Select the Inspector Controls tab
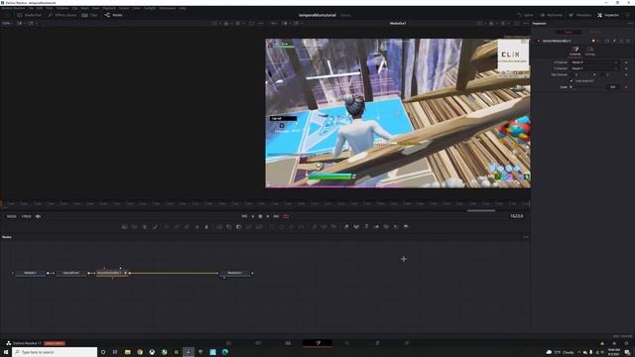The height and width of the screenshot is (357, 635). (x=575, y=51)
